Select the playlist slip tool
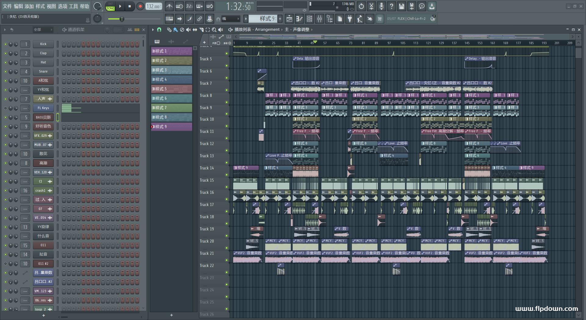Image resolution: width=586 pixels, height=320 pixels. (195, 30)
